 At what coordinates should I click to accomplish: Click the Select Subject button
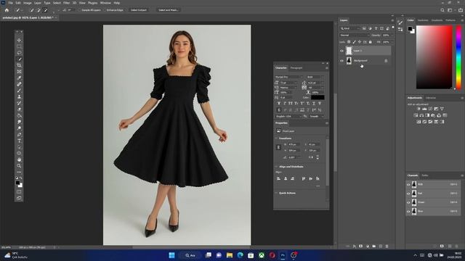point(139,10)
